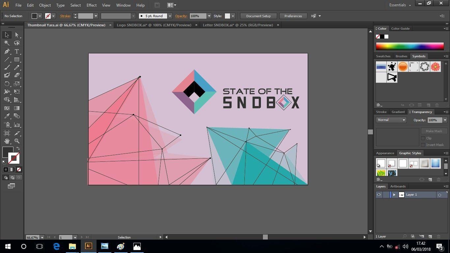
Task: Click the large Fill box in toolbox
Action: [8, 152]
